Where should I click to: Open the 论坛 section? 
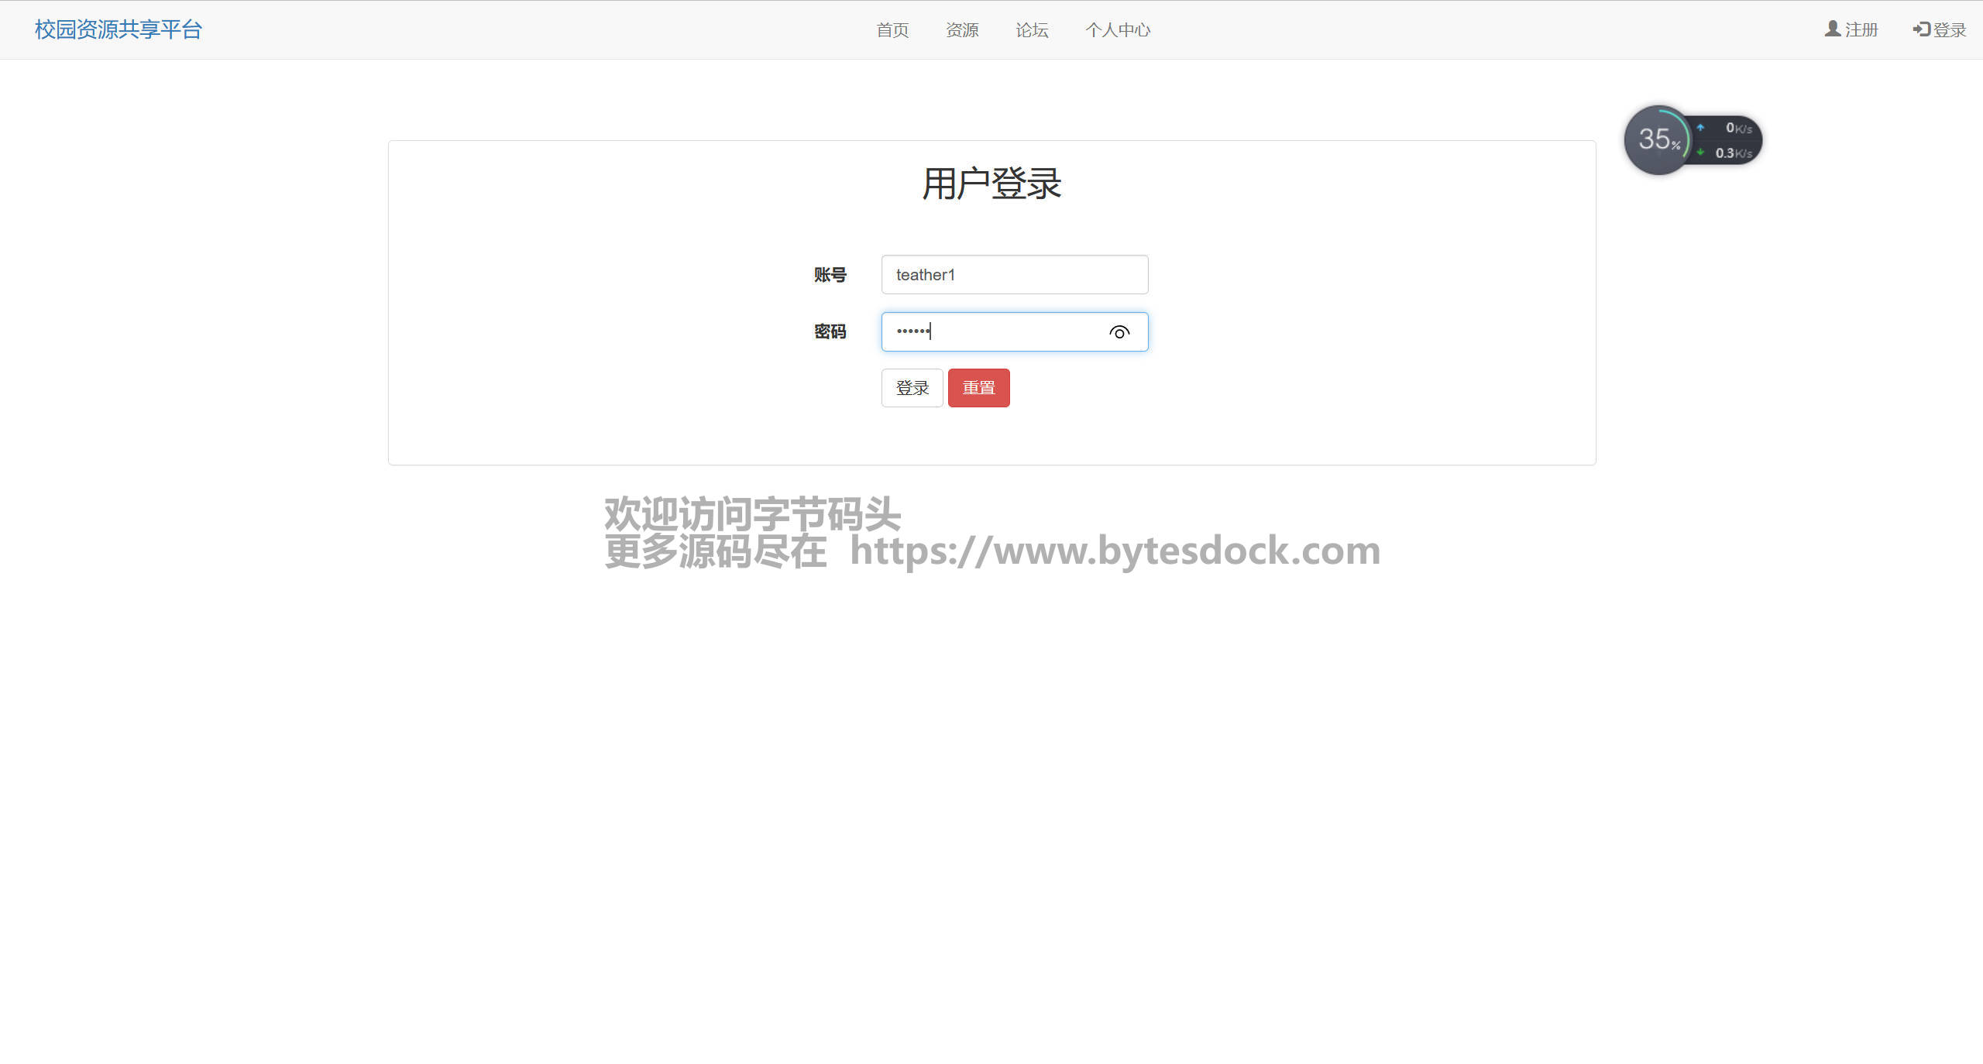(1032, 30)
